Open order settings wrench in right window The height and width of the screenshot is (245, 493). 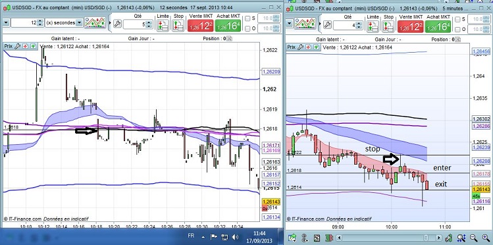coord(327,24)
